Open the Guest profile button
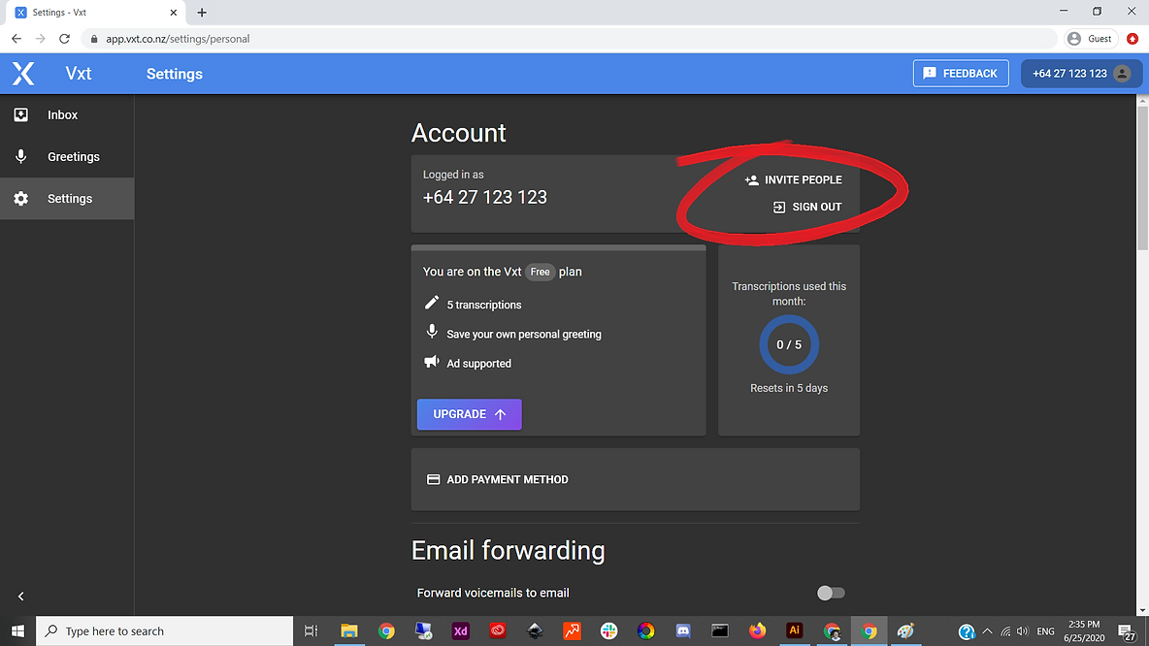This screenshot has height=646, width=1149. (1090, 39)
